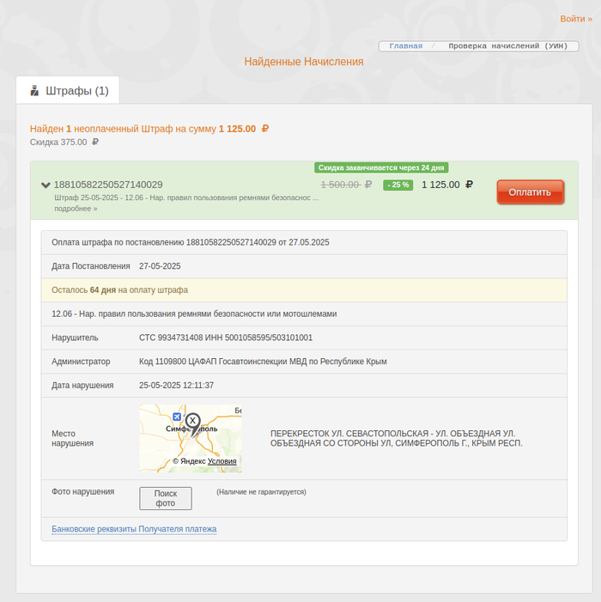Click the airport icon on the map
601x602 pixels.
coord(153,417)
